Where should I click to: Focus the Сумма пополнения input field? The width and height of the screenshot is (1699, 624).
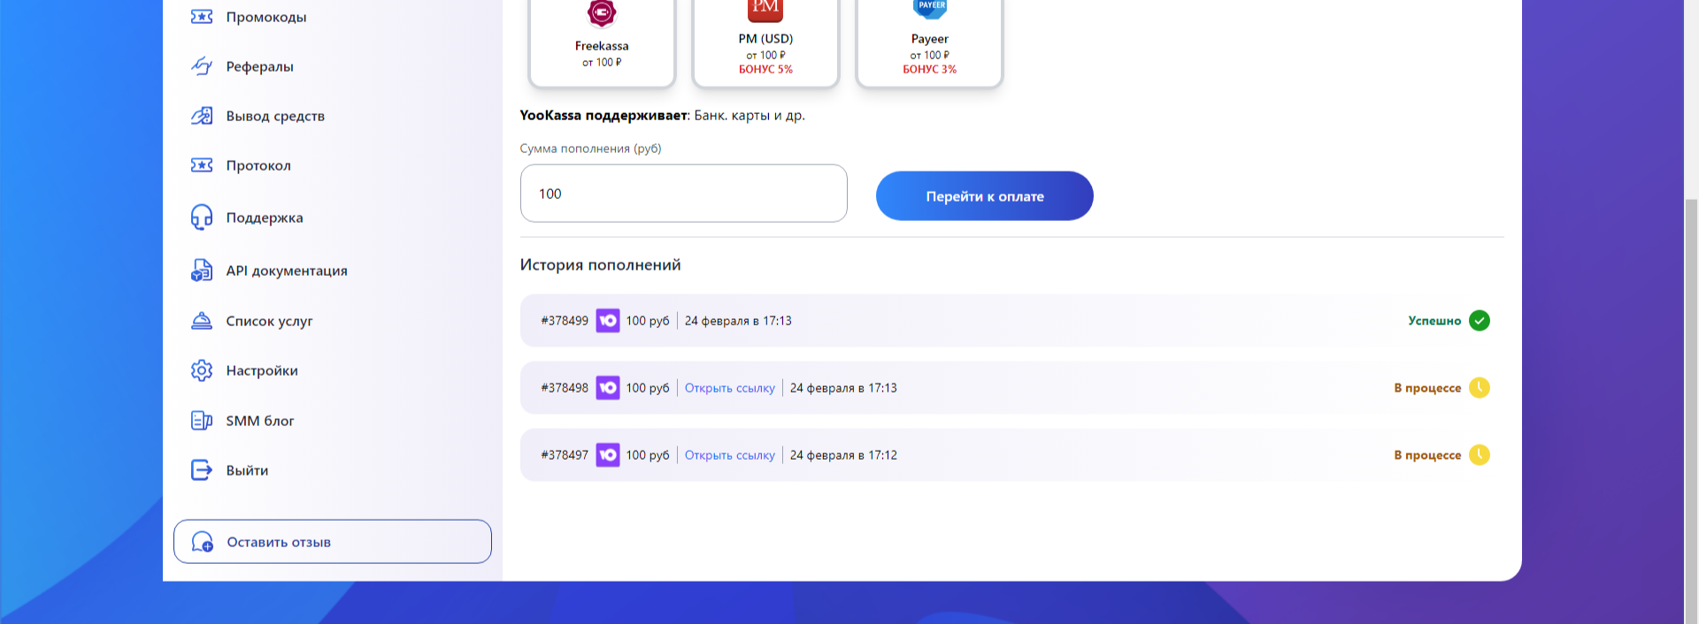[684, 194]
